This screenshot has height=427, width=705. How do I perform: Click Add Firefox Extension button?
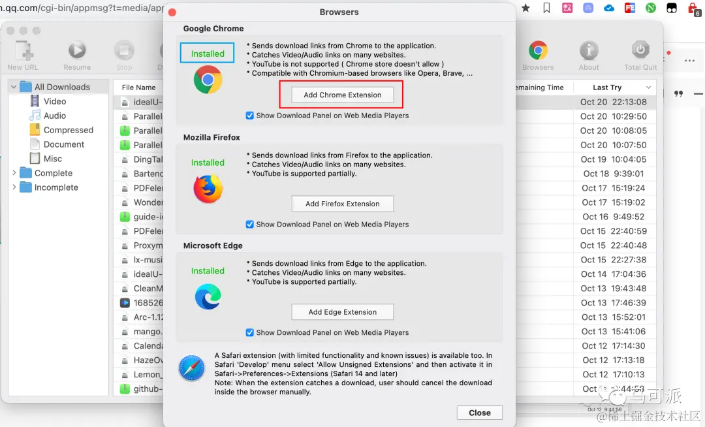tap(343, 204)
